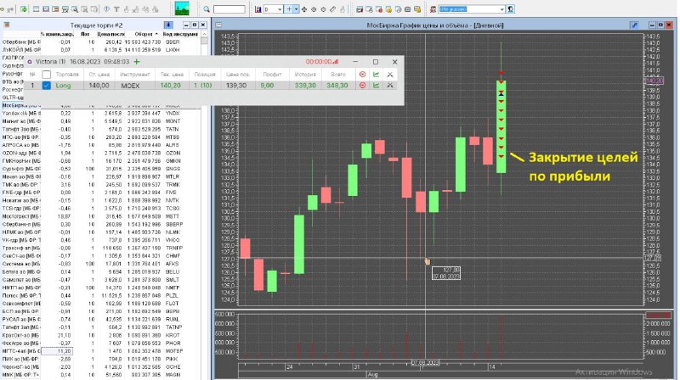The height and width of the screenshot is (380, 680).
Task: Click the green plus icon in Victoria window
Action: pos(137,62)
